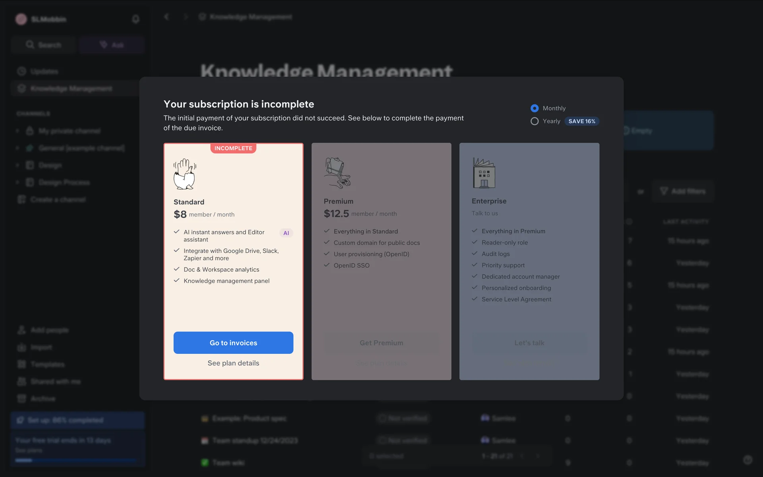Select the Monthly billing radio button
Screen dimensions: 763x477
pos(534,108)
